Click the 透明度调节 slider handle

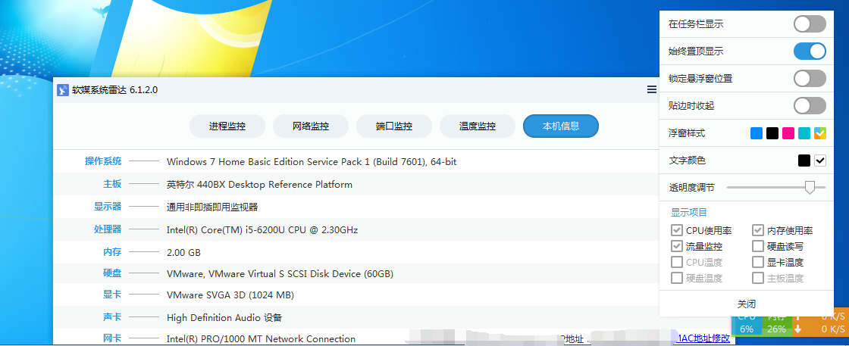810,187
